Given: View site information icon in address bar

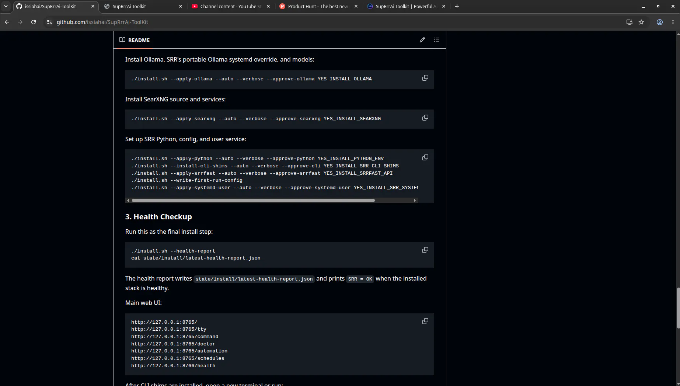Looking at the screenshot, I should point(49,22).
